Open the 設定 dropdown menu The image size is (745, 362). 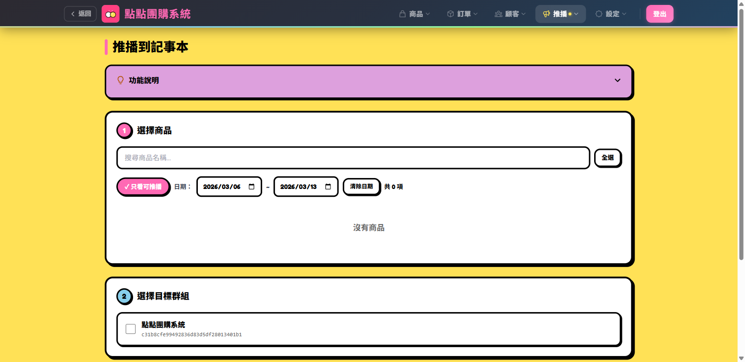pos(612,14)
